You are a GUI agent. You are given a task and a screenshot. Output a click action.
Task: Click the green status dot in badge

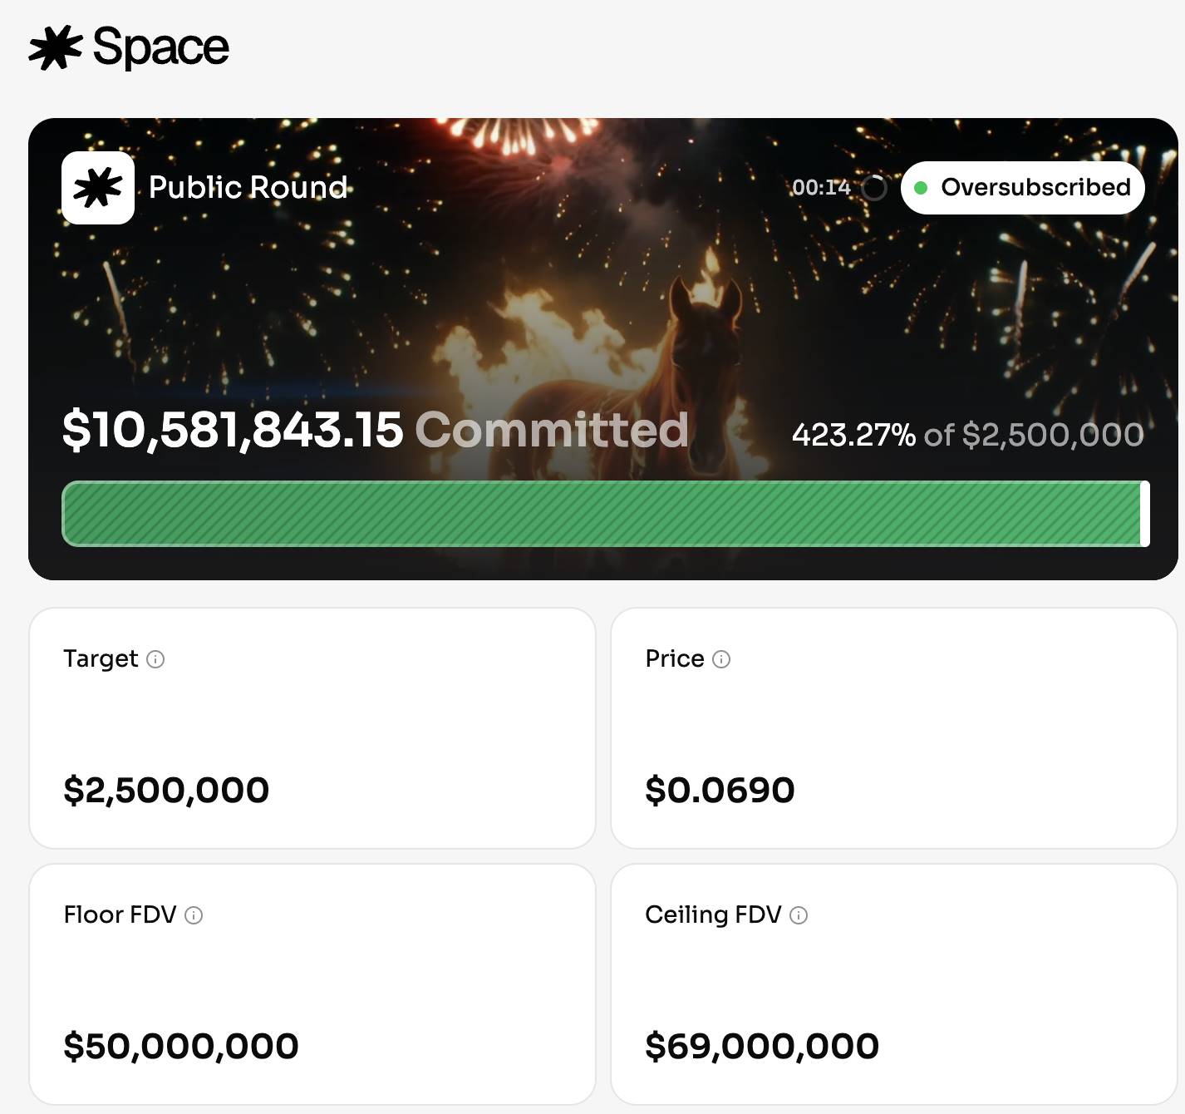921,188
